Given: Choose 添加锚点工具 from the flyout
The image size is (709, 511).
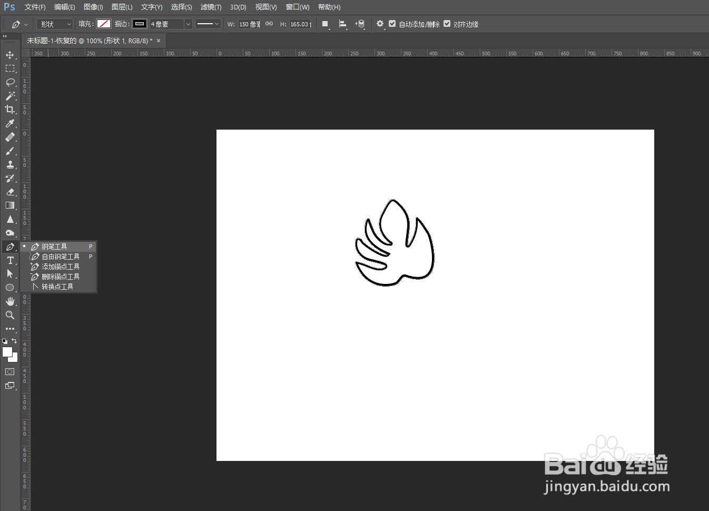Looking at the screenshot, I should (x=58, y=267).
